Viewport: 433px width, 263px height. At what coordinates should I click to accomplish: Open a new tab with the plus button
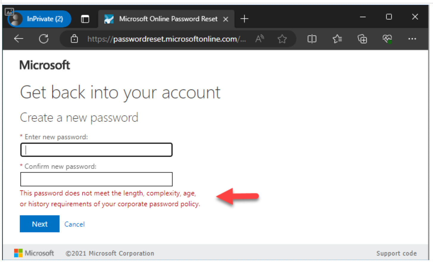pyautogui.click(x=244, y=19)
